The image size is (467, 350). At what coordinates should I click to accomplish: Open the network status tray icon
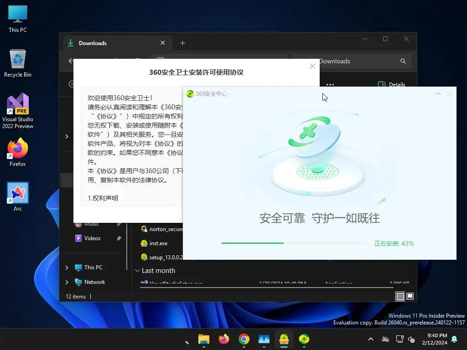click(x=400, y=339)
